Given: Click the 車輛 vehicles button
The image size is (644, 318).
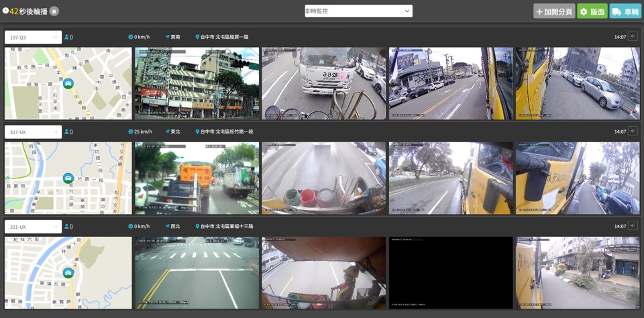Looking at the screenshot, I should [625, 11].
